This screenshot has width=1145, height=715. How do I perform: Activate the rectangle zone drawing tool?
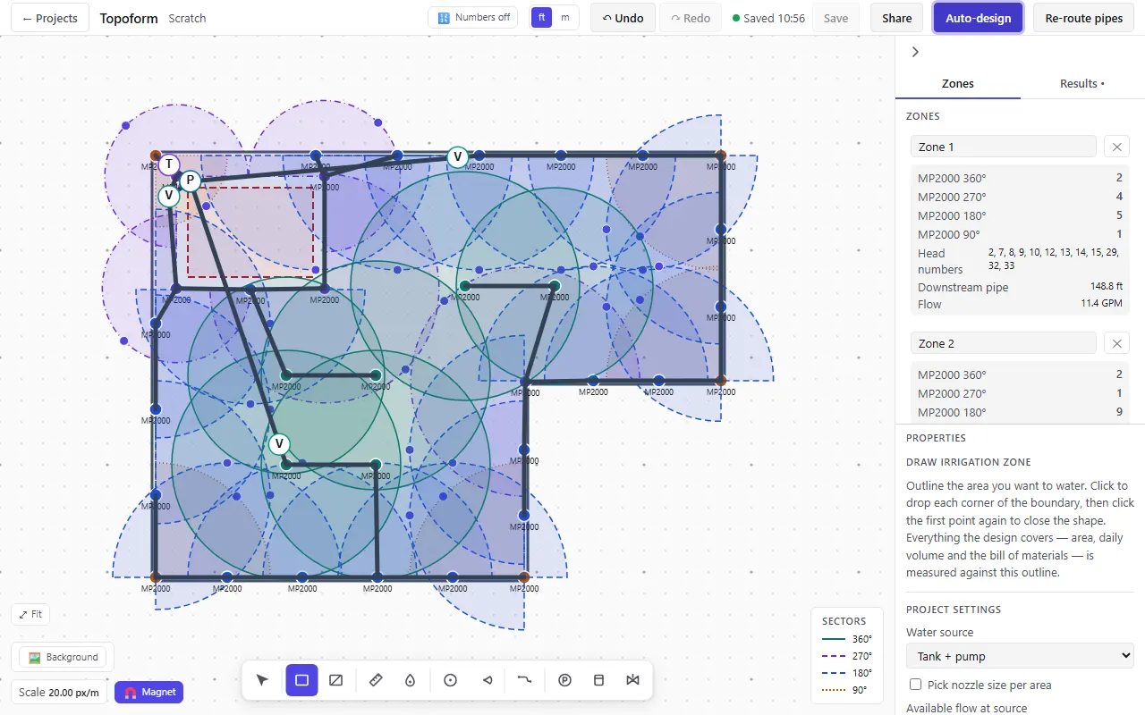click(x=301, y=680)
